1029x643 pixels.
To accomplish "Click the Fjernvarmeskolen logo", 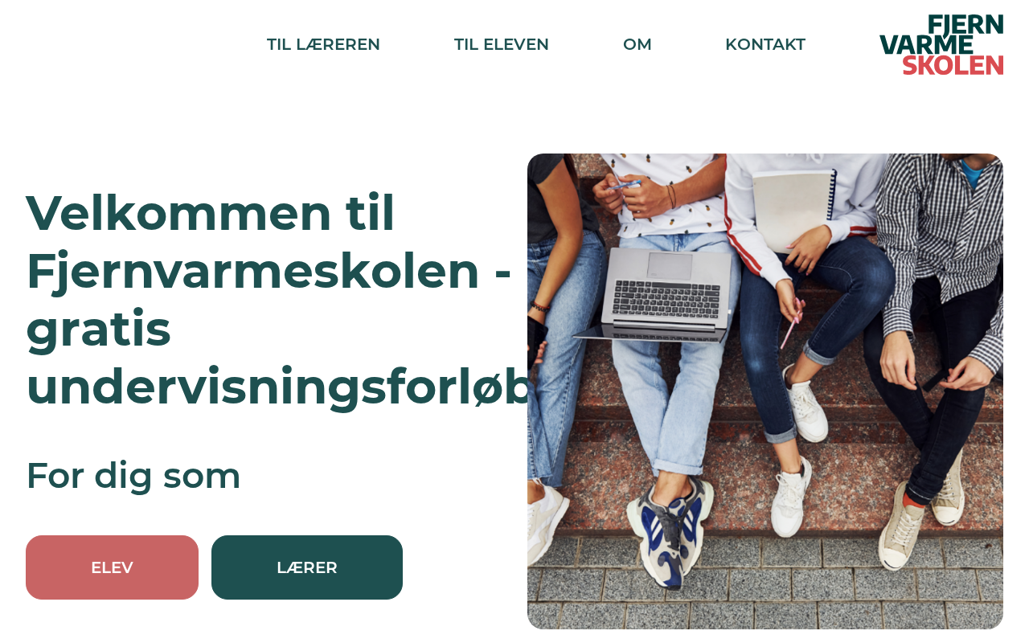I will [941, 45].
